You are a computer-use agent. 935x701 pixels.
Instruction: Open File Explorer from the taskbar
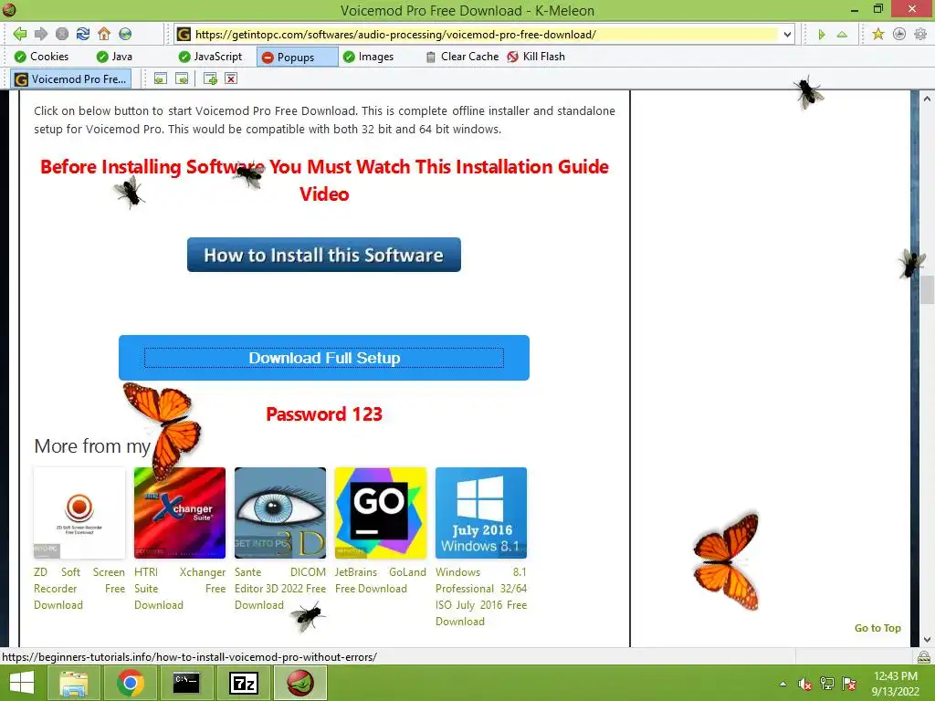74,683
